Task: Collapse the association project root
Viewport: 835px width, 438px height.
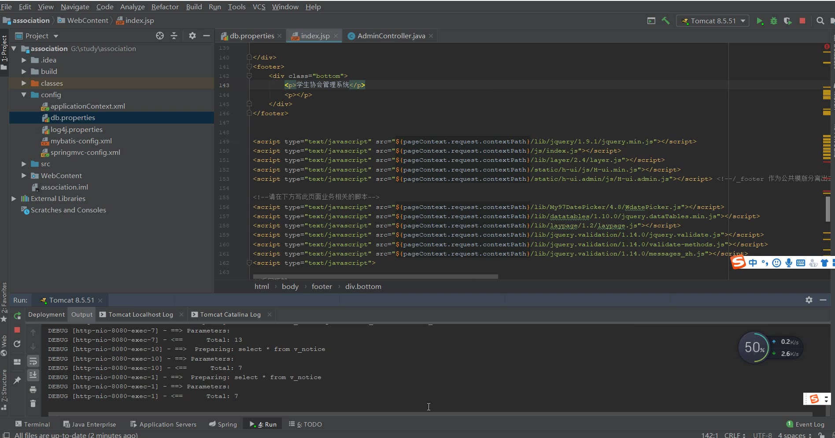Action: pos(14,48)
